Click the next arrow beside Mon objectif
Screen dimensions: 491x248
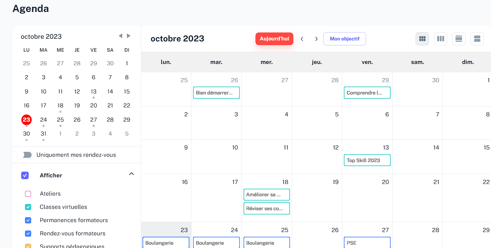316,39
